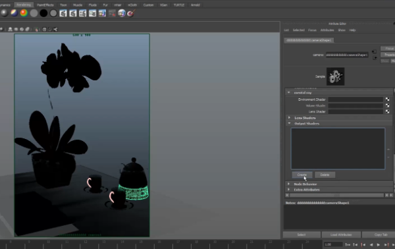
Task: Expand the Extra Attributes section
Action: (x=289, y=190)
